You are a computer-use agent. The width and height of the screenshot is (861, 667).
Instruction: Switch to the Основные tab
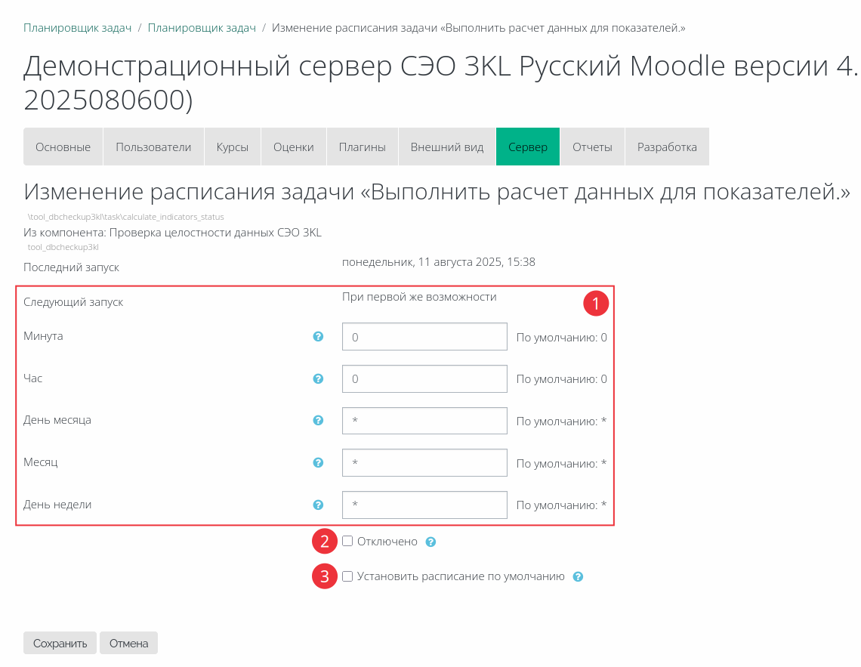point(63,147)
